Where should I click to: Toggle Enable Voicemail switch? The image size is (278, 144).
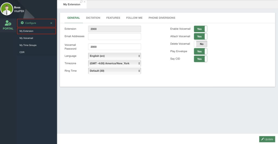point(200,29)
